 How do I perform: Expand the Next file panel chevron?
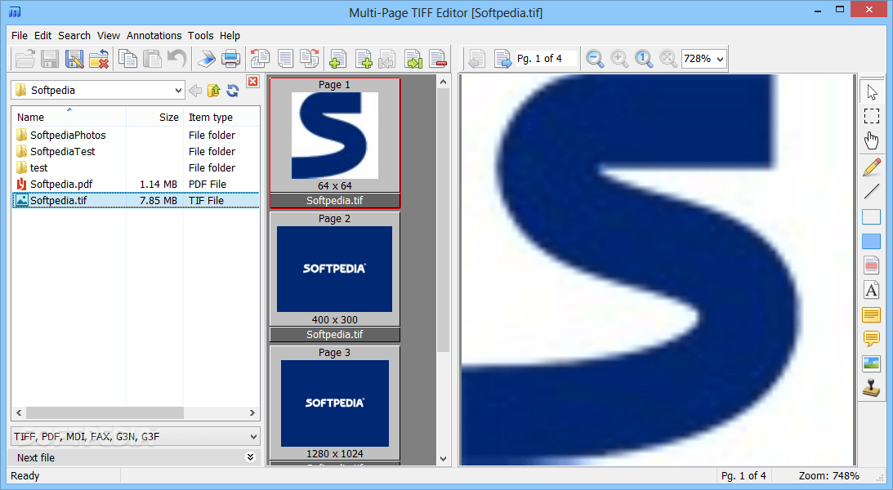[250, 457]
